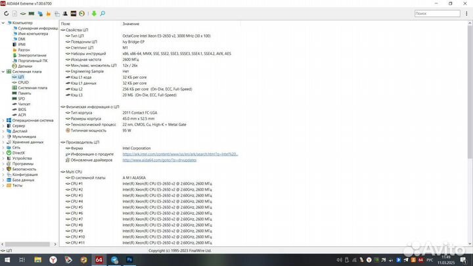473x266 pixels.
Task: Click the Значение column header
Action: 130,24
